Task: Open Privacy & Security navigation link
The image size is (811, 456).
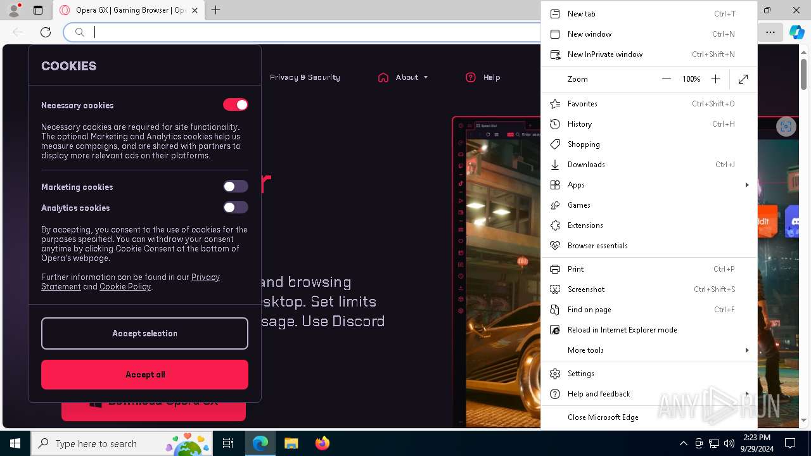Action: (x=305, y=77)
